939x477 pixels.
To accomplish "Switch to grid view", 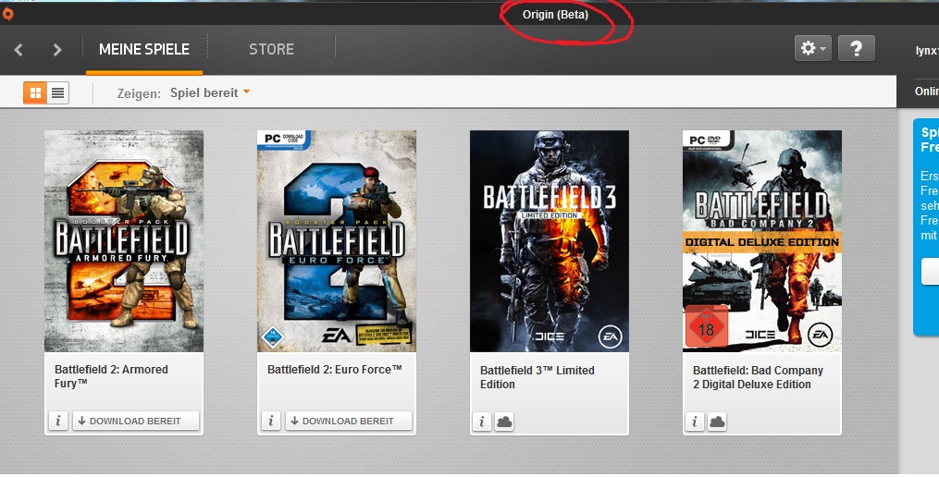I will (x=35, y=92).
